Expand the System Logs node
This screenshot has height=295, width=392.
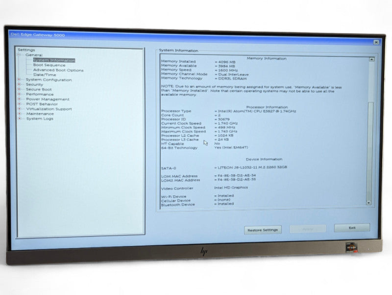coord(20,118)
